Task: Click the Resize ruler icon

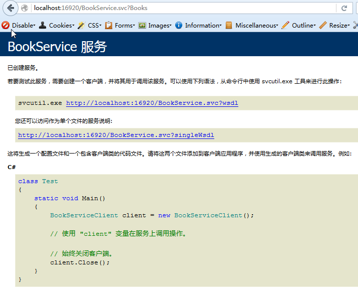Action: click(323, 25)
